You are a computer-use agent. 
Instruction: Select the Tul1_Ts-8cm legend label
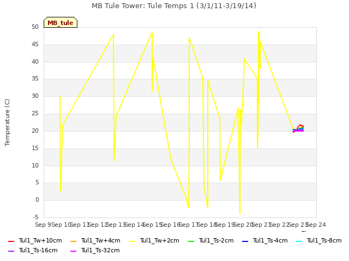tap(324, 240)
